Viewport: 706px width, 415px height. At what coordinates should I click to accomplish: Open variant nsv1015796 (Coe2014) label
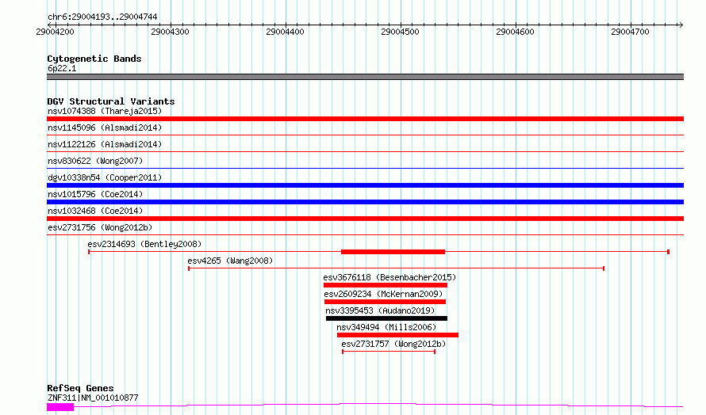(95, 194)
